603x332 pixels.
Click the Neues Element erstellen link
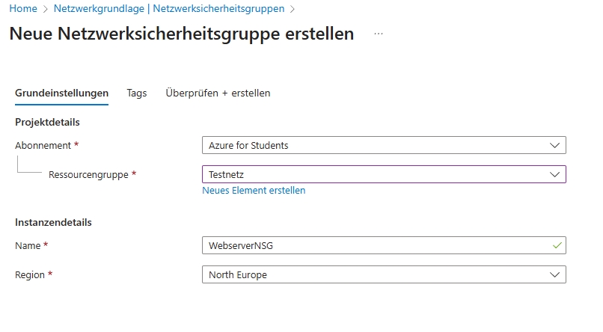[254, 191]
